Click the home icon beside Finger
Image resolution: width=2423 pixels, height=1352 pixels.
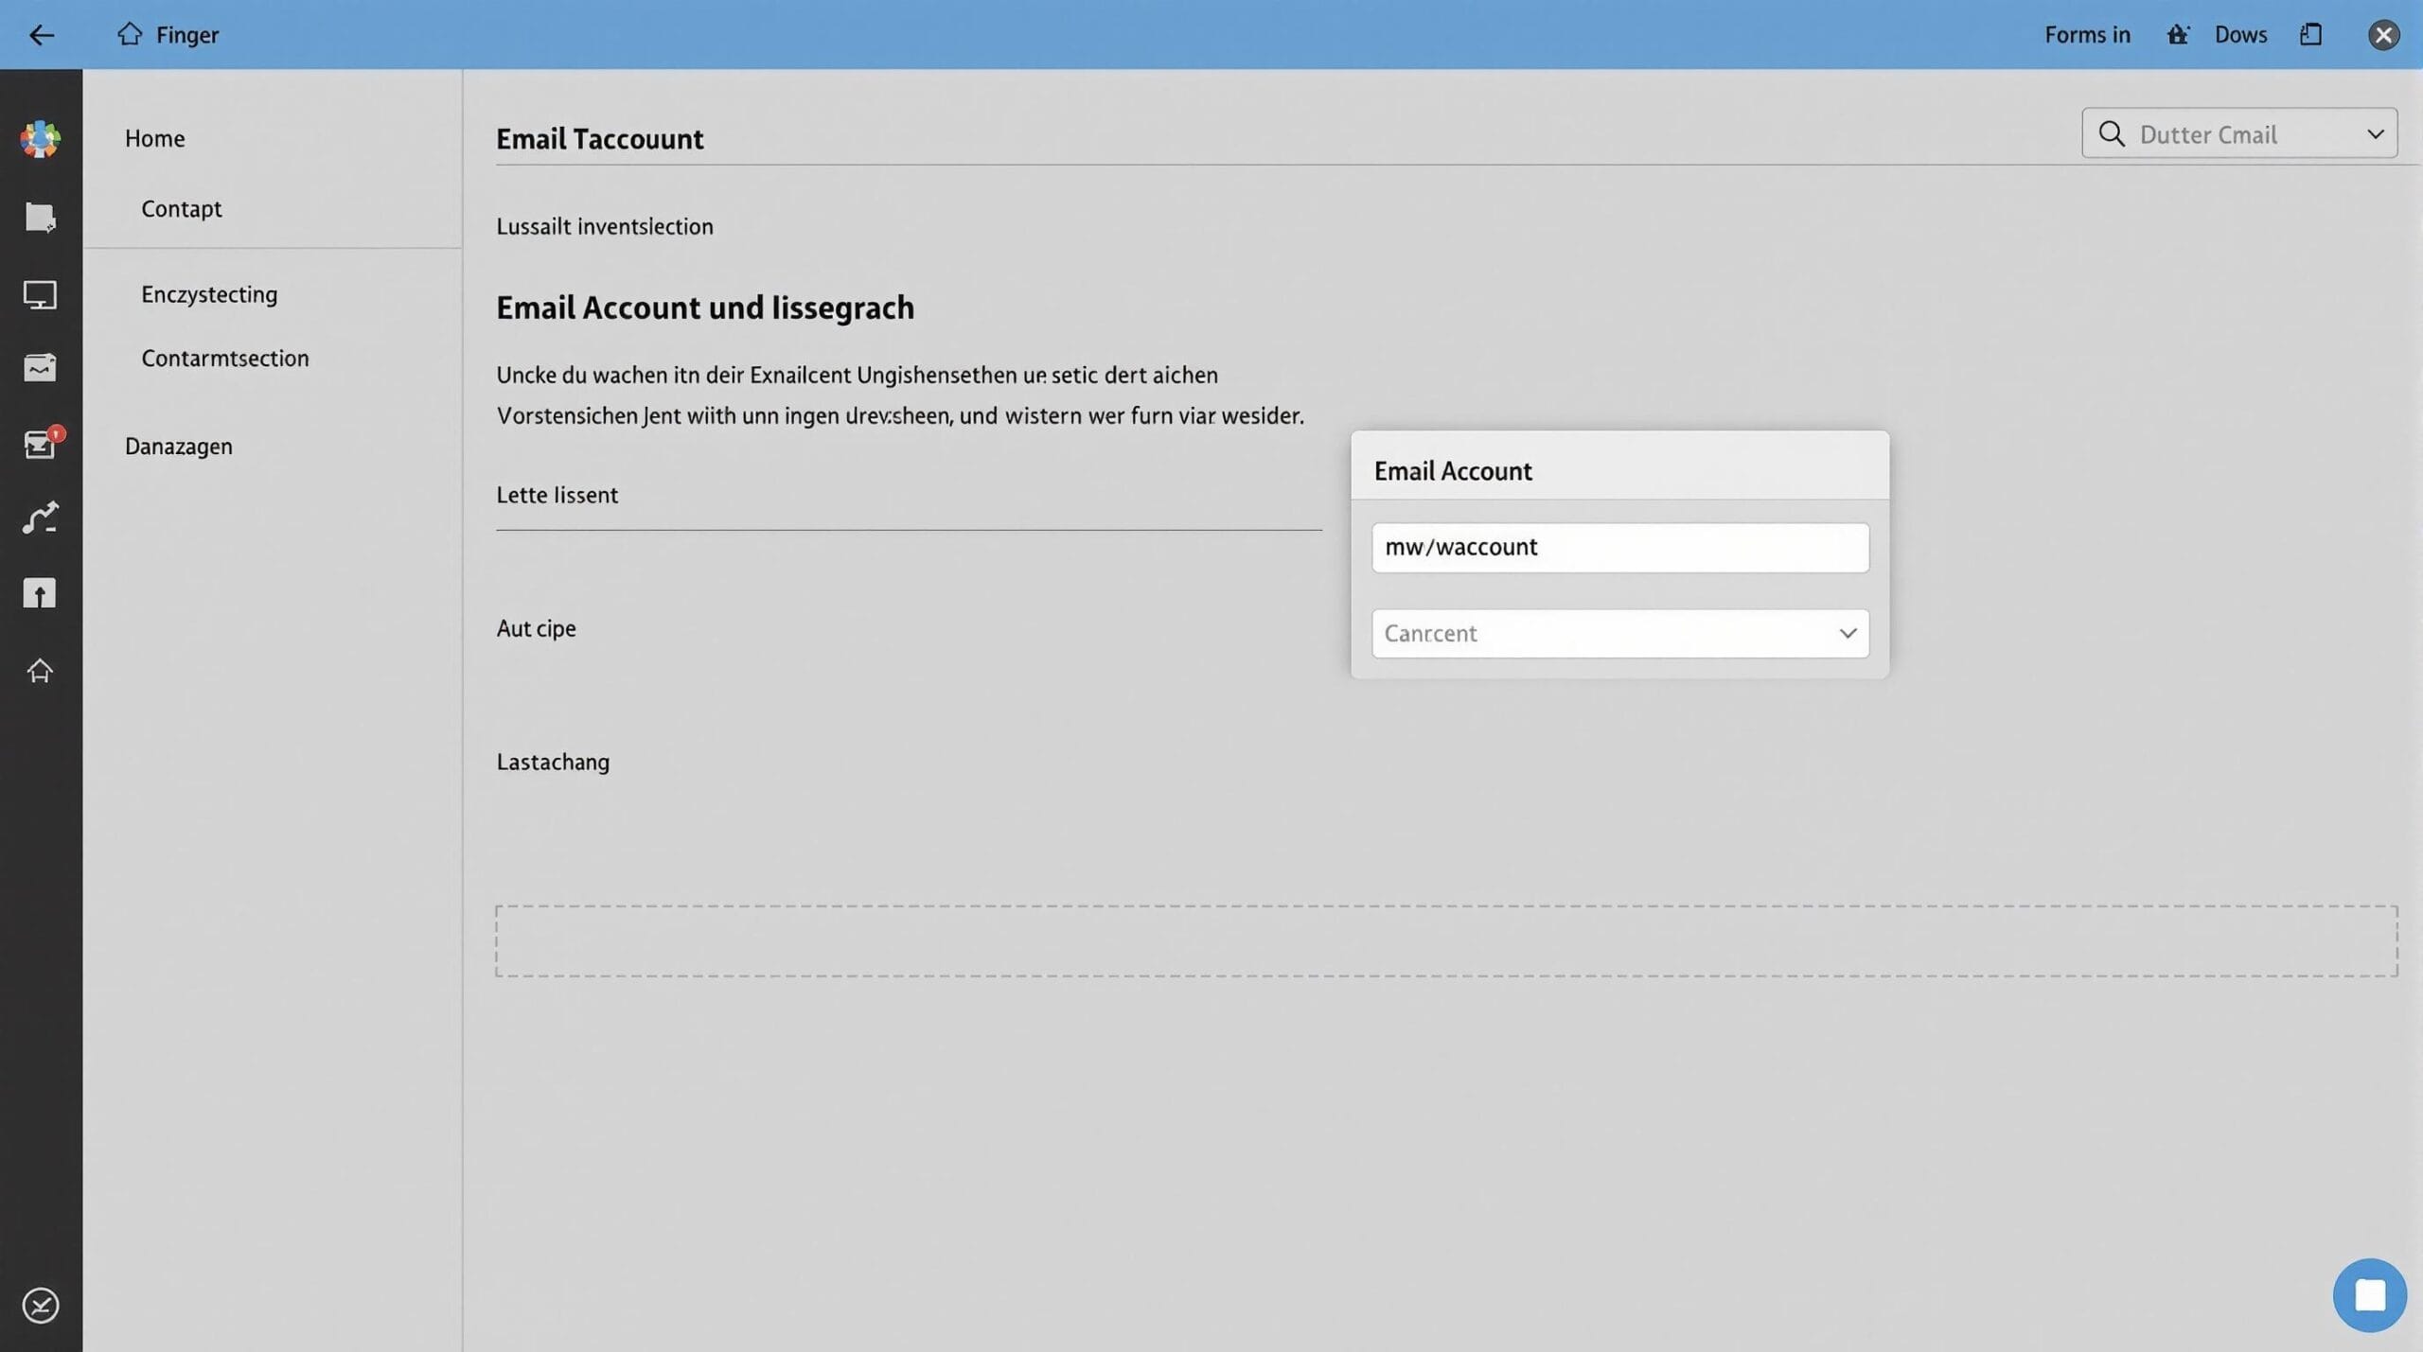(130, 34)
